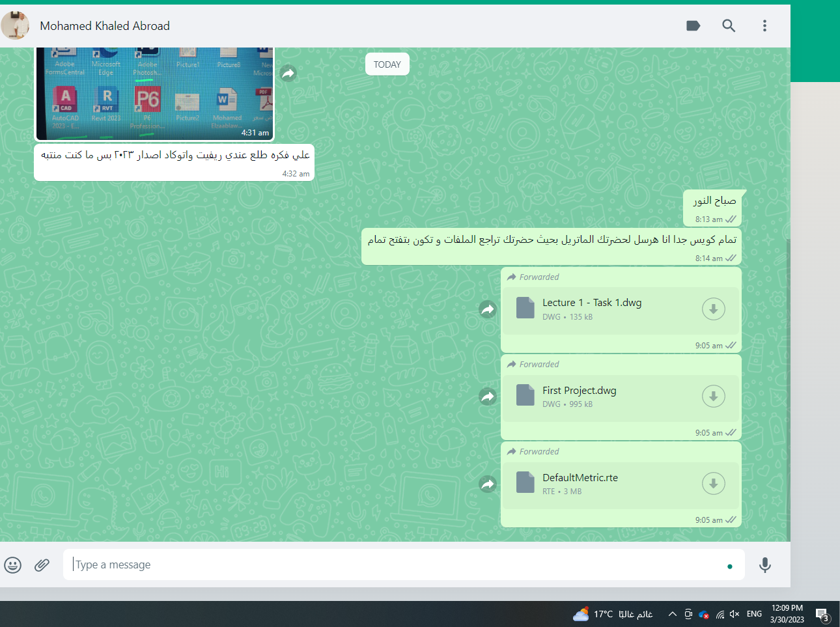Select the صباح النور message bubble

pos(712,208)
